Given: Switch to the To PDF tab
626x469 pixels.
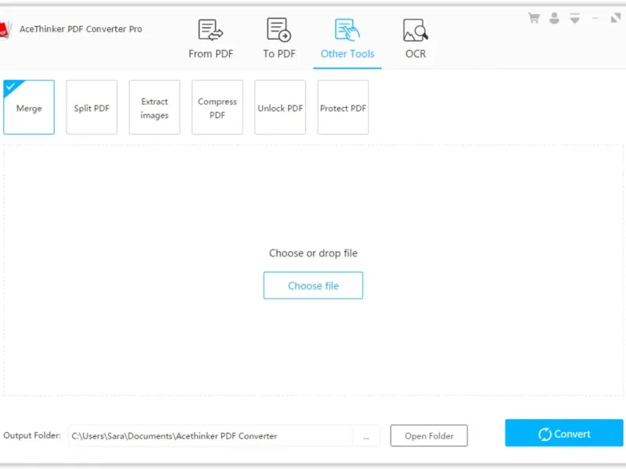Looking at the screenshot, I should tap(279, 39).
